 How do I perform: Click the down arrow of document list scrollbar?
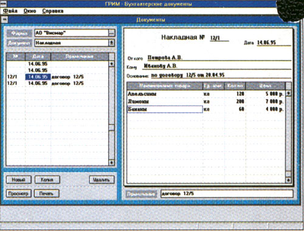click(x=111, y=162)
